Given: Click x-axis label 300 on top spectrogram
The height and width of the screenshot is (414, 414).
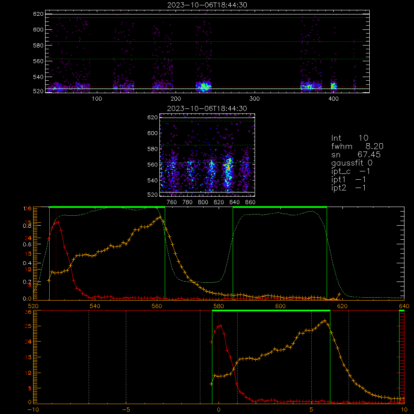Looking at the screenshot, I should click(255, 99).
